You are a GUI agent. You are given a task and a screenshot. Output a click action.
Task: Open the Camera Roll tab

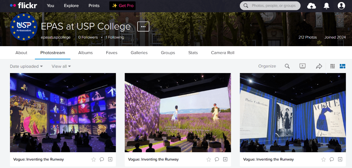(x=223, y=53)
